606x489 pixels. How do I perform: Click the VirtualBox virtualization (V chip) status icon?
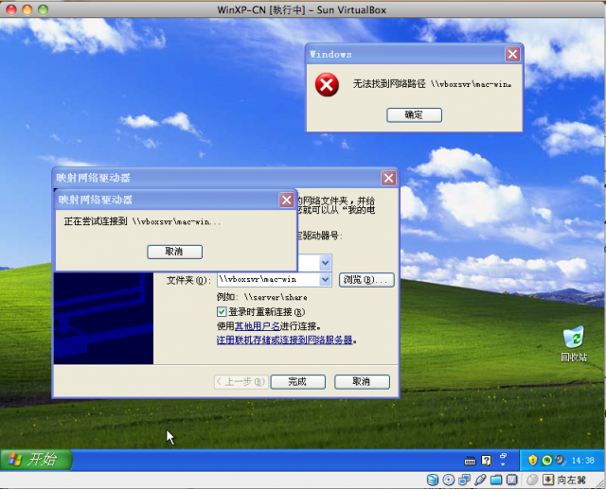point(512,480)
